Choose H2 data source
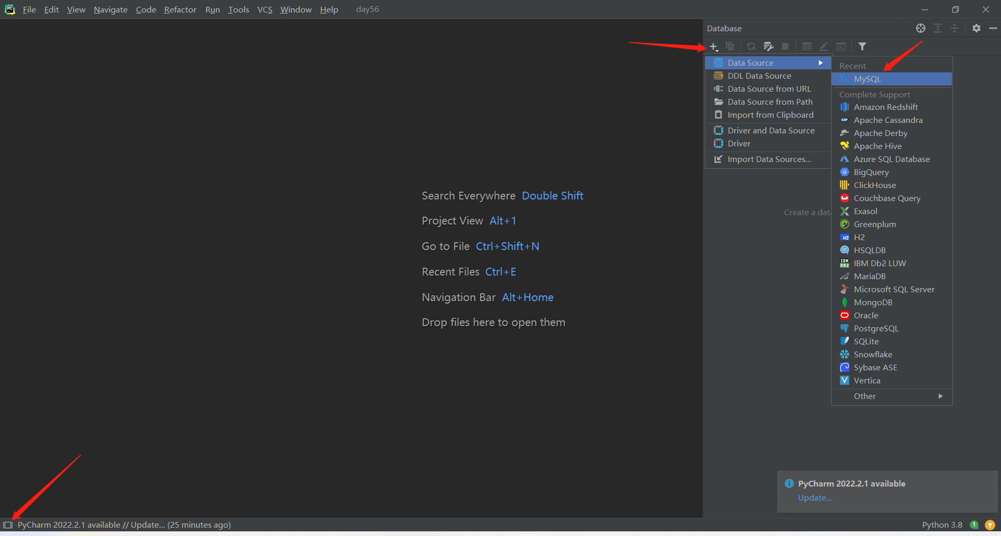Image resolution: width=1001 pixels, height=536 pixels. point(892,237)
